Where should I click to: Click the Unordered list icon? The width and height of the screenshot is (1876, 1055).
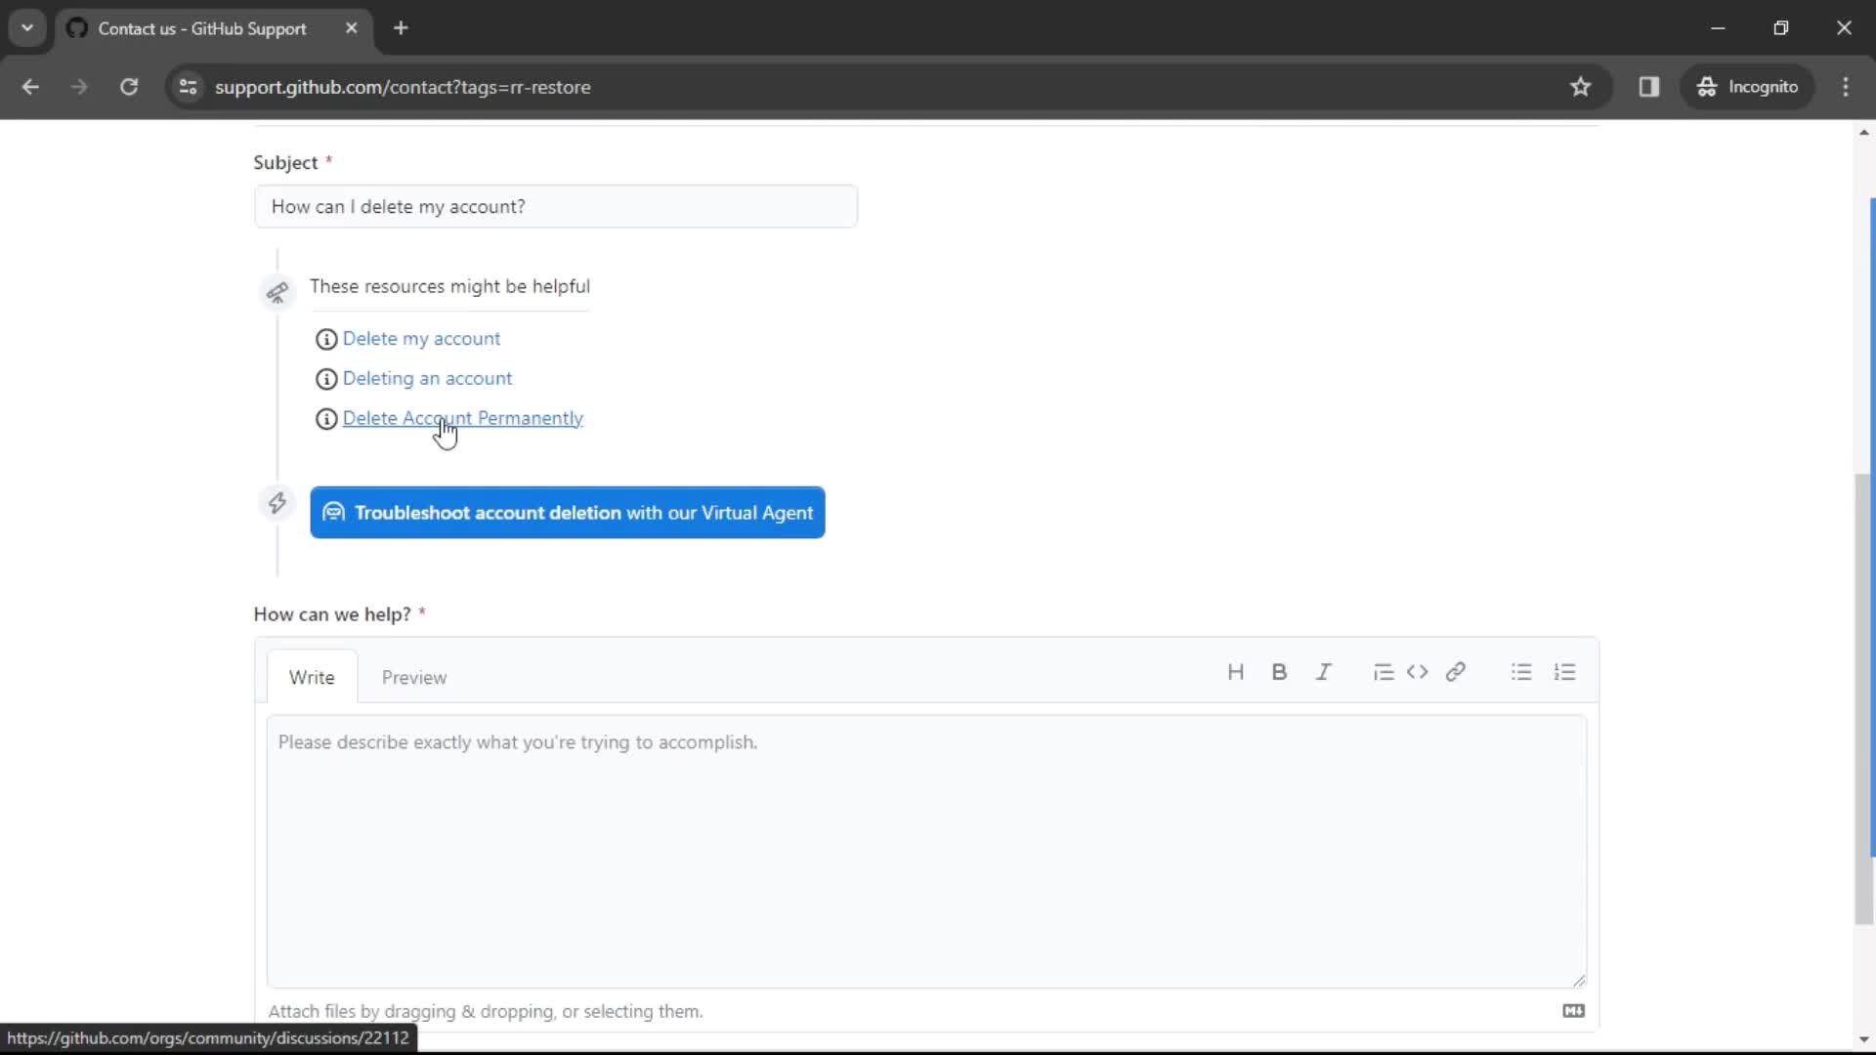coord(1521,671)
